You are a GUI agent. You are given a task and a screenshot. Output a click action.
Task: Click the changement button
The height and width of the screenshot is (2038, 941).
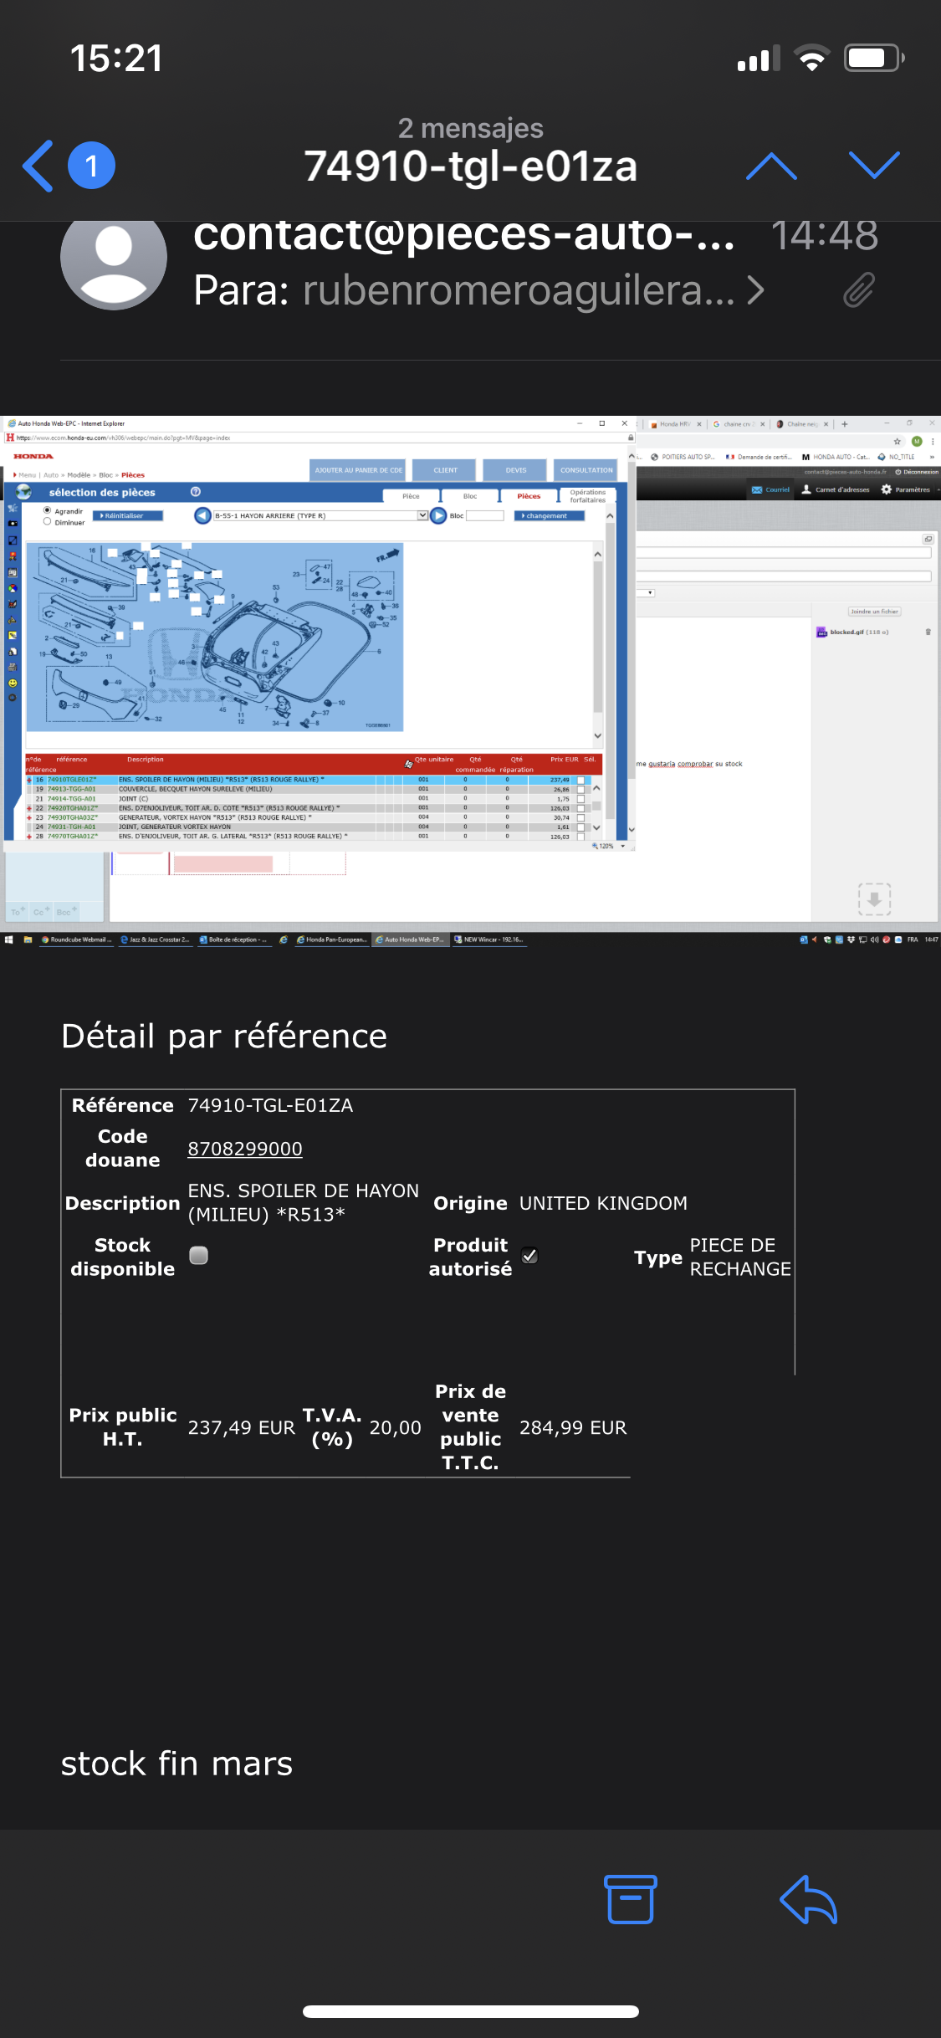tap(549, 515)
